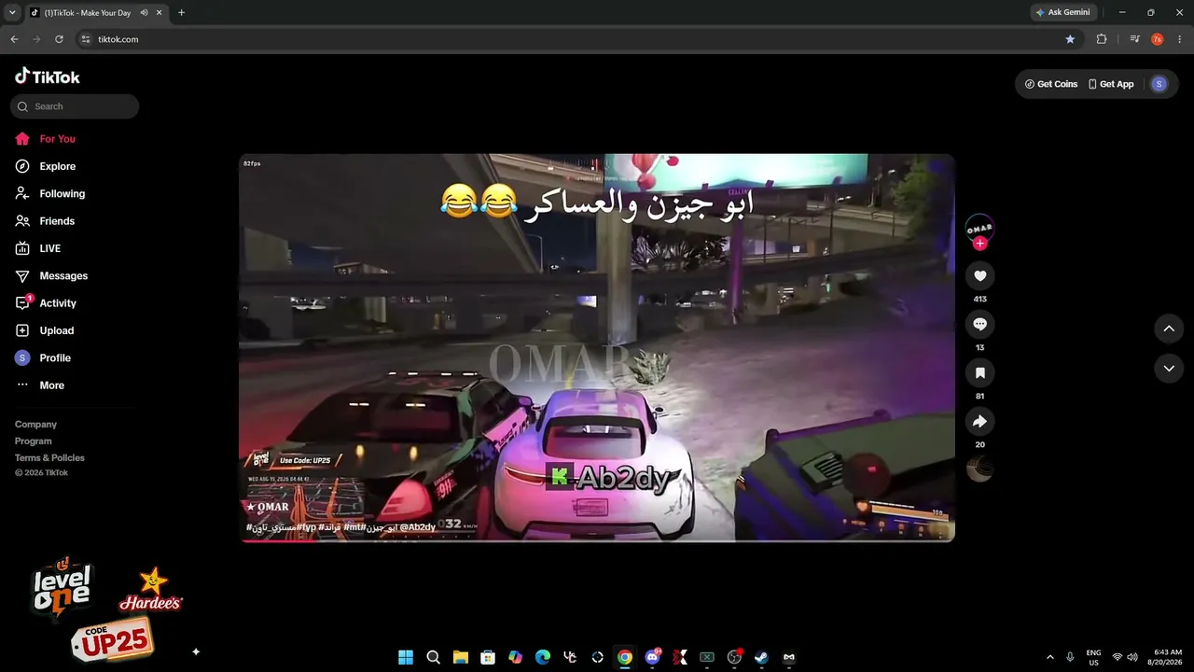Like the video with the heart icon
The width and height of the screenshot is (1194, 672).
point(979,275)
